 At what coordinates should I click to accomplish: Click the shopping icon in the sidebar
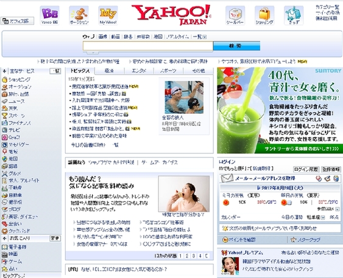point(5,80)
